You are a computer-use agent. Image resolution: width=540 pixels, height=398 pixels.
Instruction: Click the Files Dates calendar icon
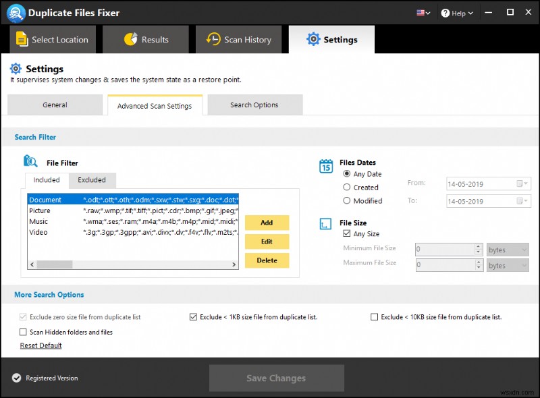coord(326,165)
